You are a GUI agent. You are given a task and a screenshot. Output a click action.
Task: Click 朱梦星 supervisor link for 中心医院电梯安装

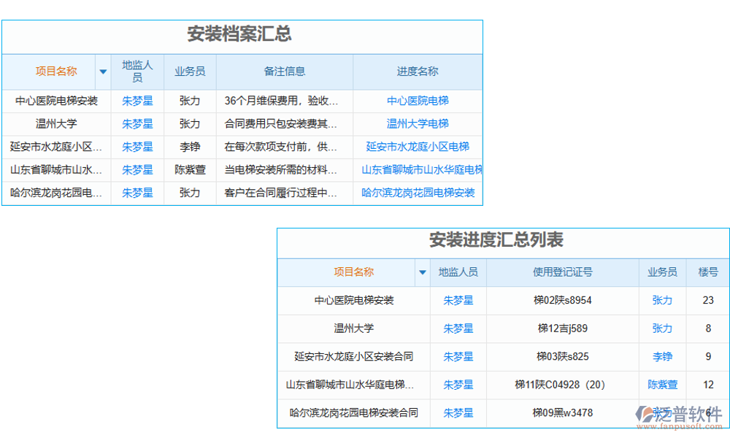click(137, 101)
